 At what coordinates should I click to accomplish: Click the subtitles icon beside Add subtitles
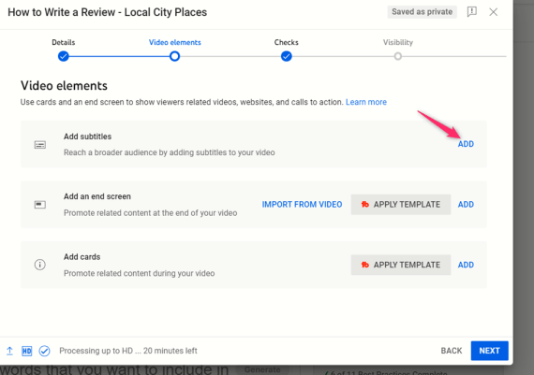(x=40, y=145)
